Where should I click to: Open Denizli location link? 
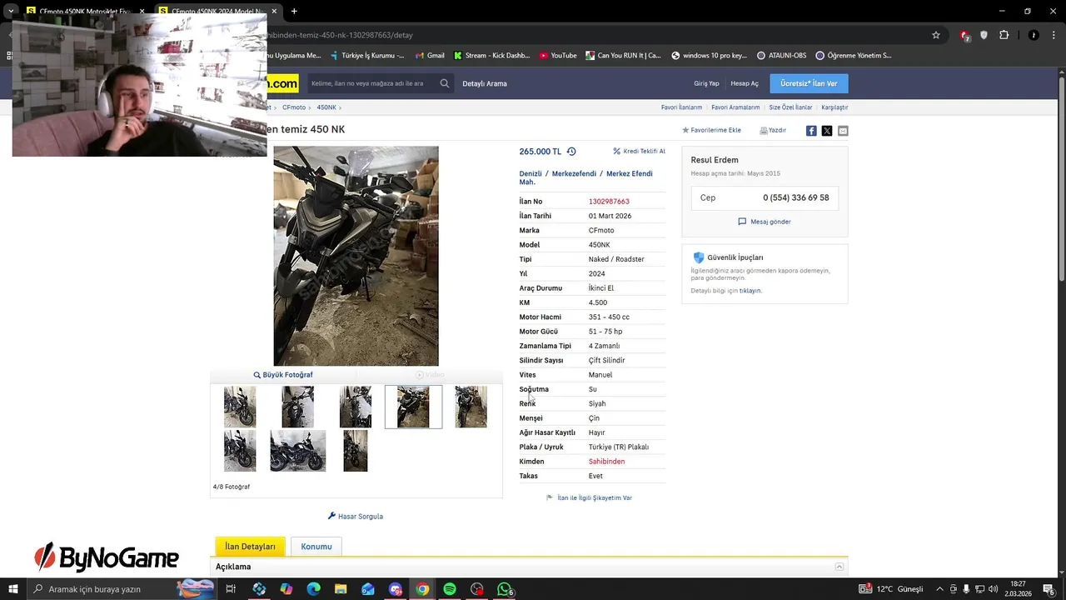click(531, 173)
